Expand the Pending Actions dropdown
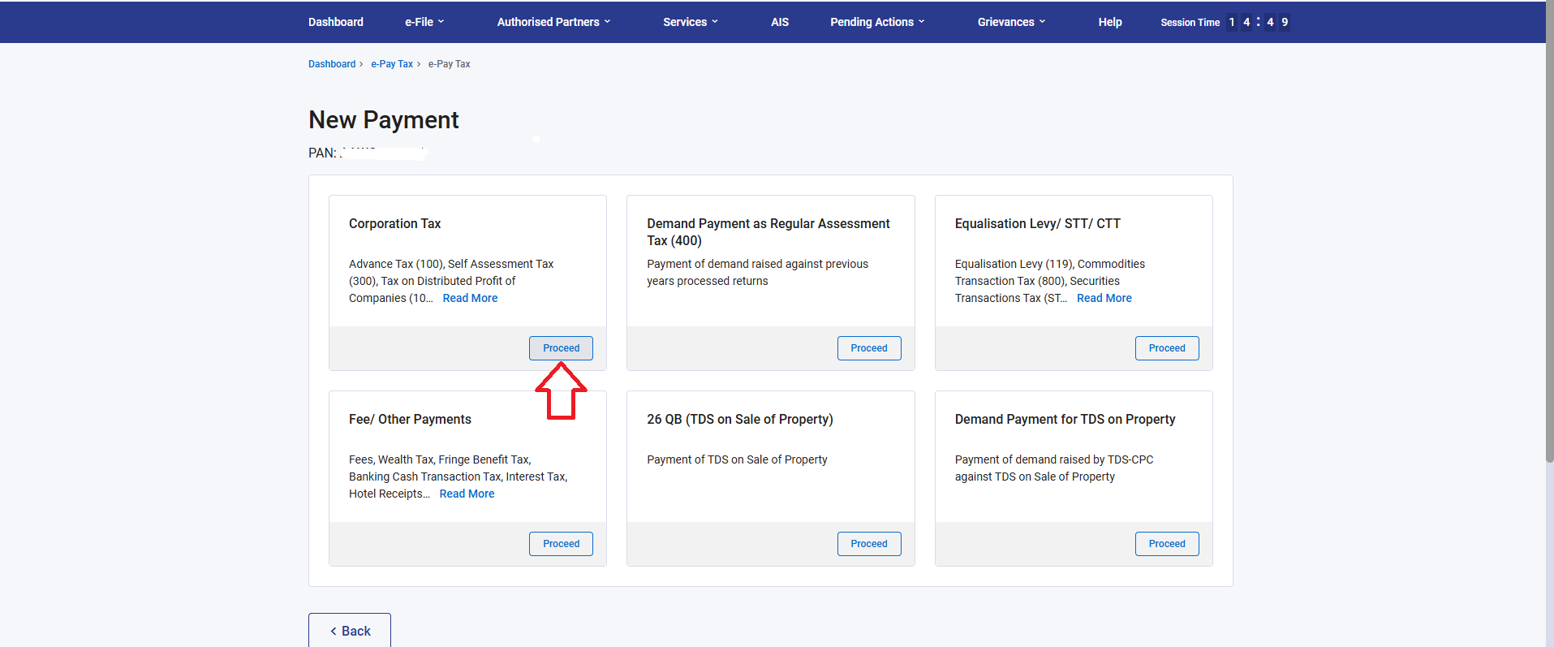The height and width of the screenshot is (647, 1554). click(877, 22)
